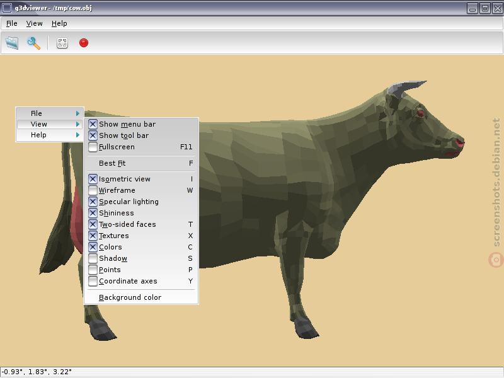The width and height of the screenshot is (504, 378).
Task: Uncheck Show tool bar
Action: point(141,135)
